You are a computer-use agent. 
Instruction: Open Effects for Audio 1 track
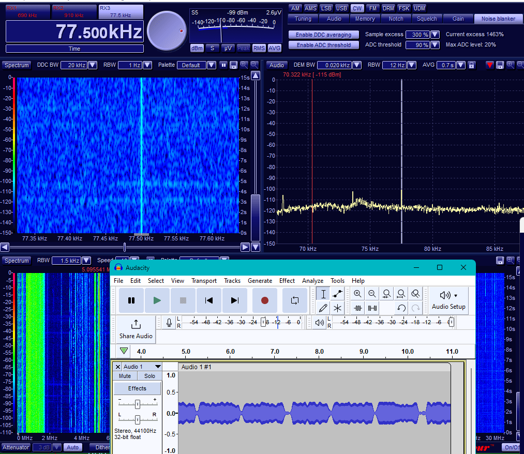[x=138, y=388]
